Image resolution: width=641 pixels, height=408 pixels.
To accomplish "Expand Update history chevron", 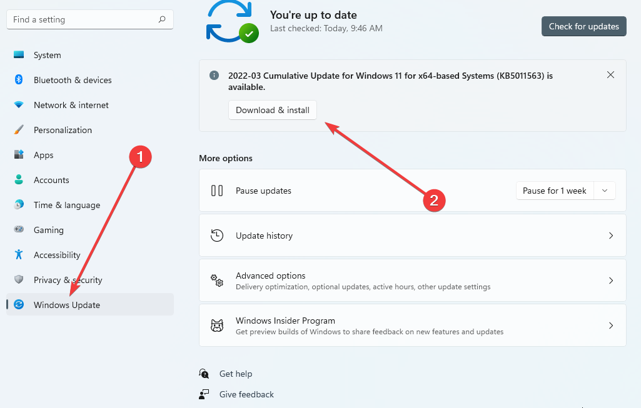I will pyautogui.click(x=611, y=236).
